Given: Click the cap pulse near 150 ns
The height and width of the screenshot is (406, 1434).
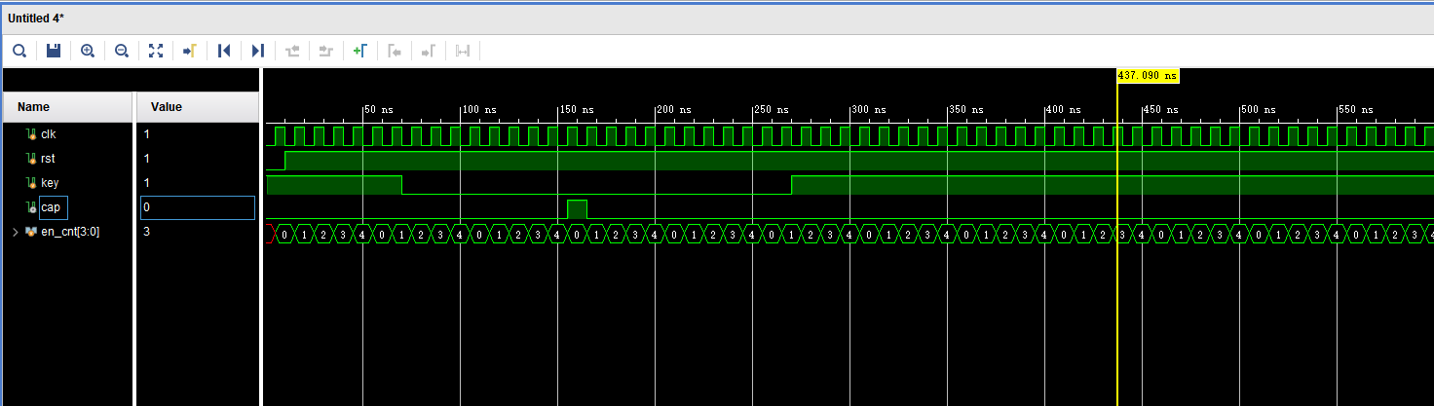Looking at the screenshot, I should click(577, 208).
